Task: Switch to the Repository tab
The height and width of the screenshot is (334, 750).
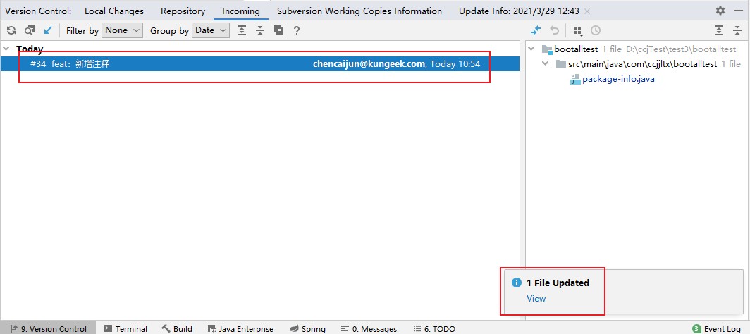Action: pos(183,11)
